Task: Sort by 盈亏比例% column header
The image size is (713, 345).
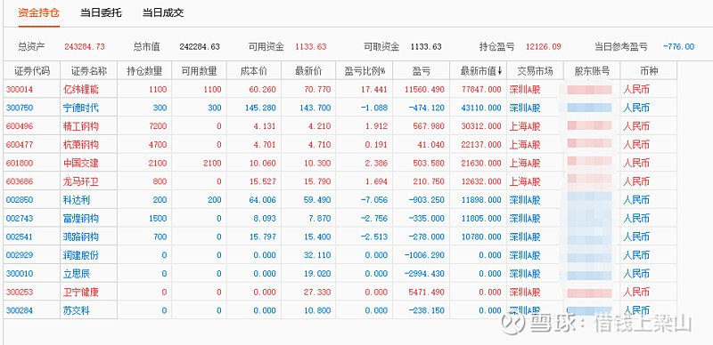Action: pos(365,71)
